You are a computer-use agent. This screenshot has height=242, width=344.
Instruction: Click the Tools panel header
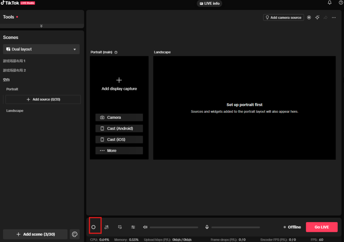(x=8, y=17)
